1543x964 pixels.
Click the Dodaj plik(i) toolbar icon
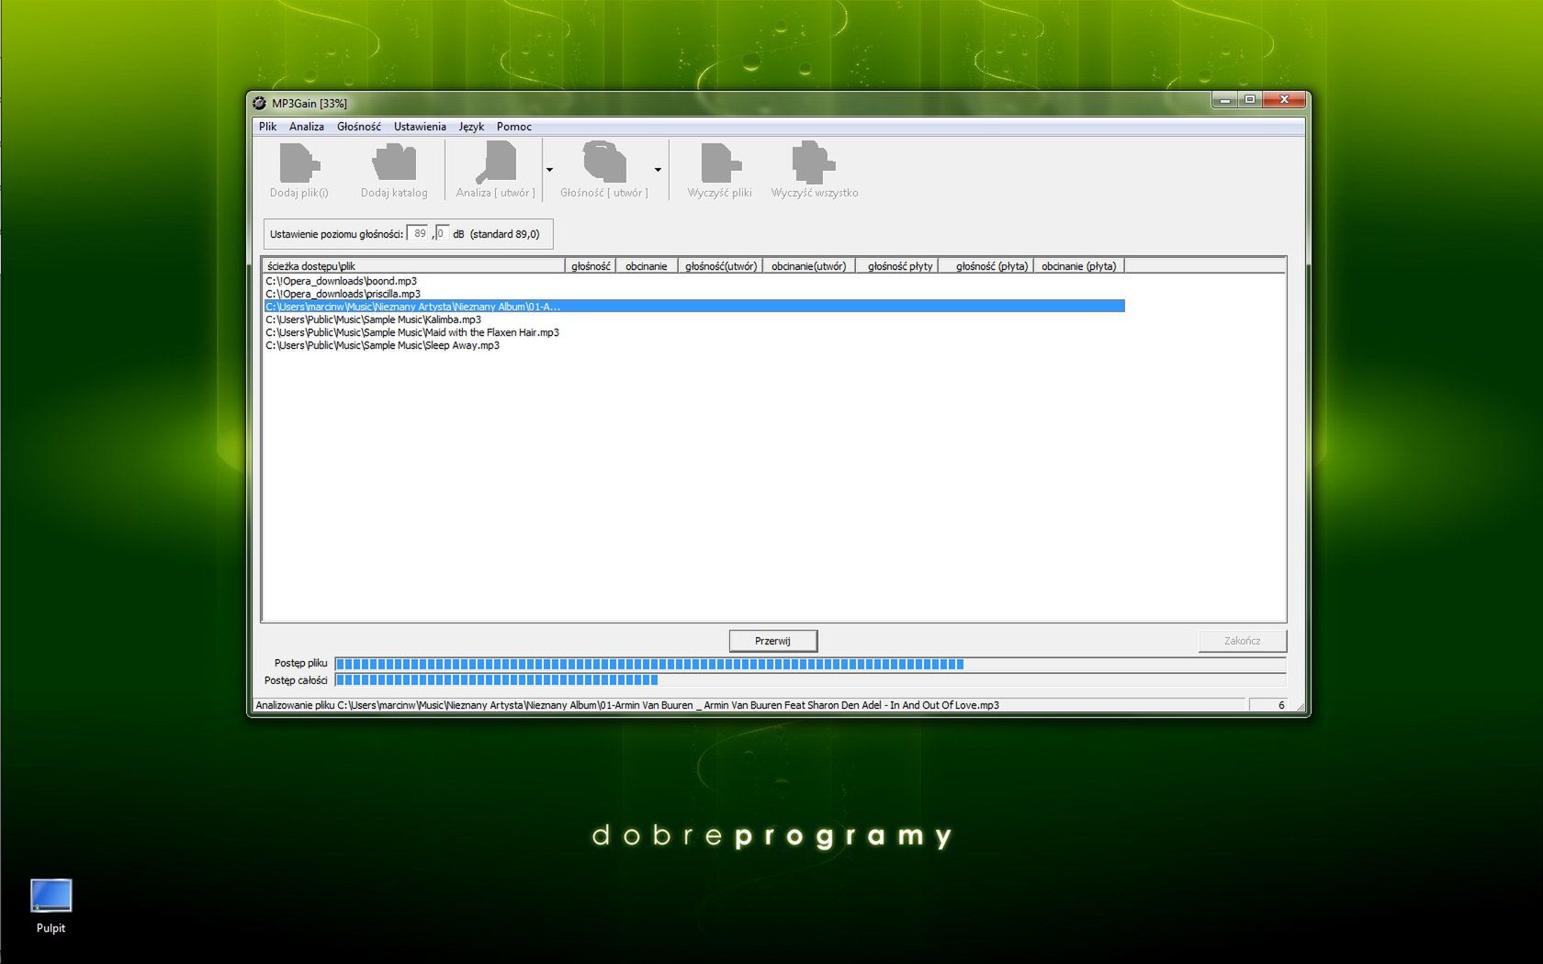point(299,163)
